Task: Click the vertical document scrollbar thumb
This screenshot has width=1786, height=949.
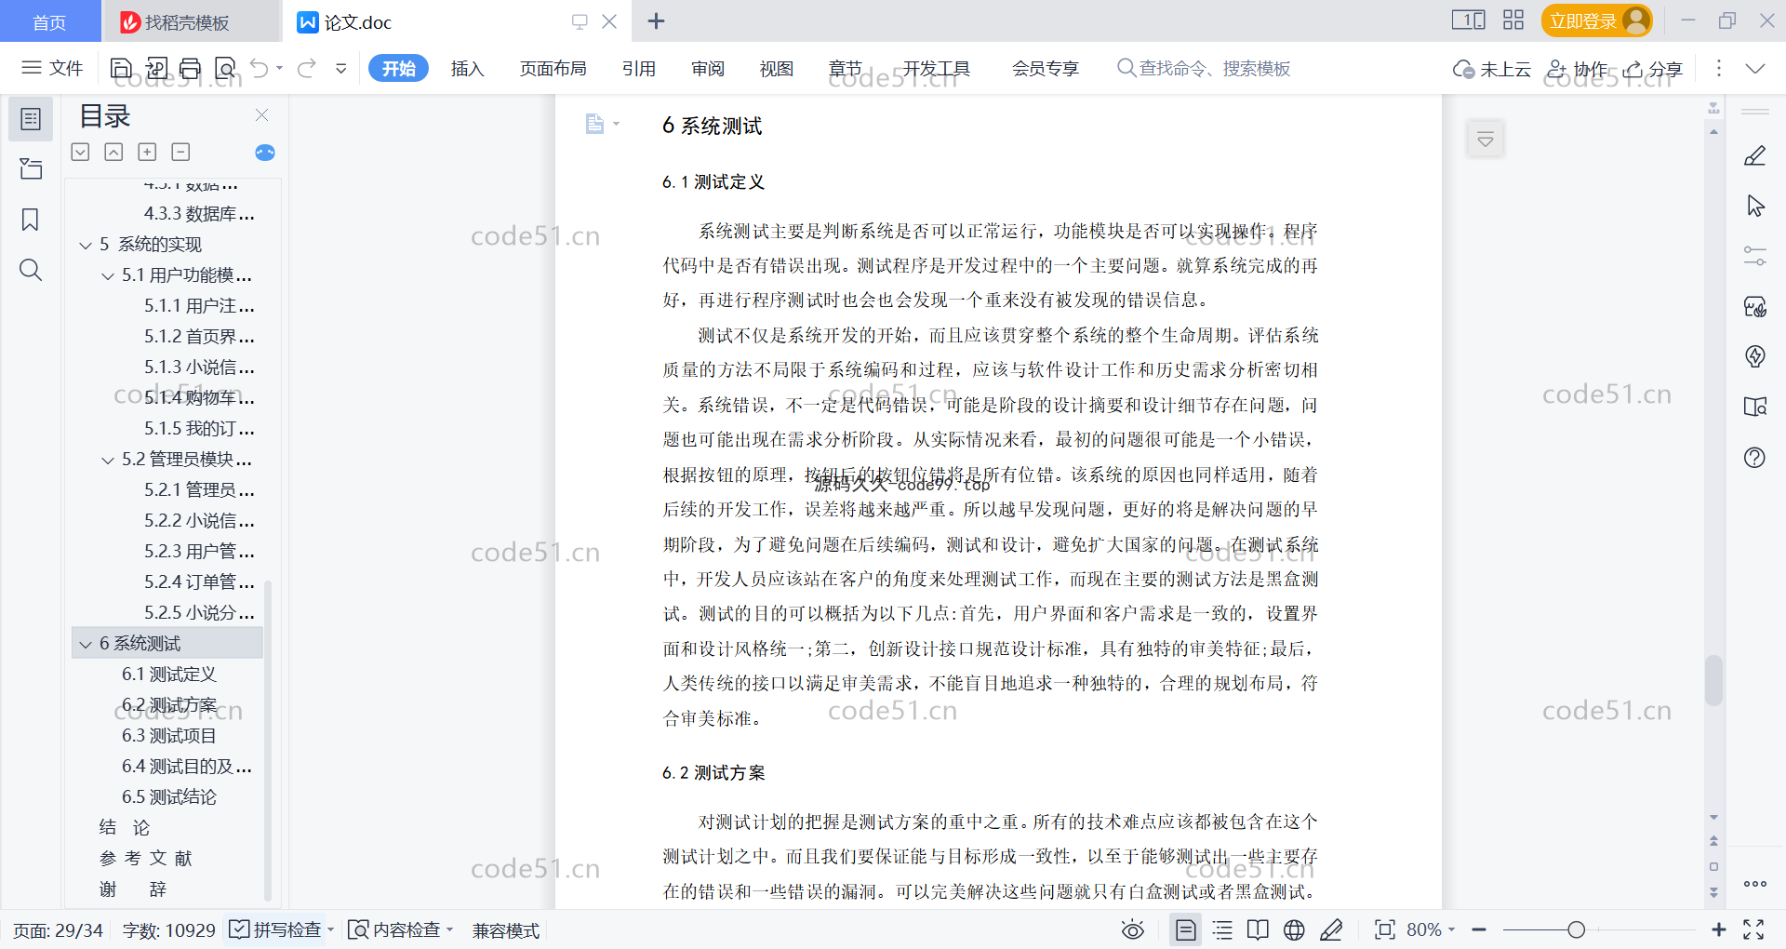Action: pos(1713,680)
